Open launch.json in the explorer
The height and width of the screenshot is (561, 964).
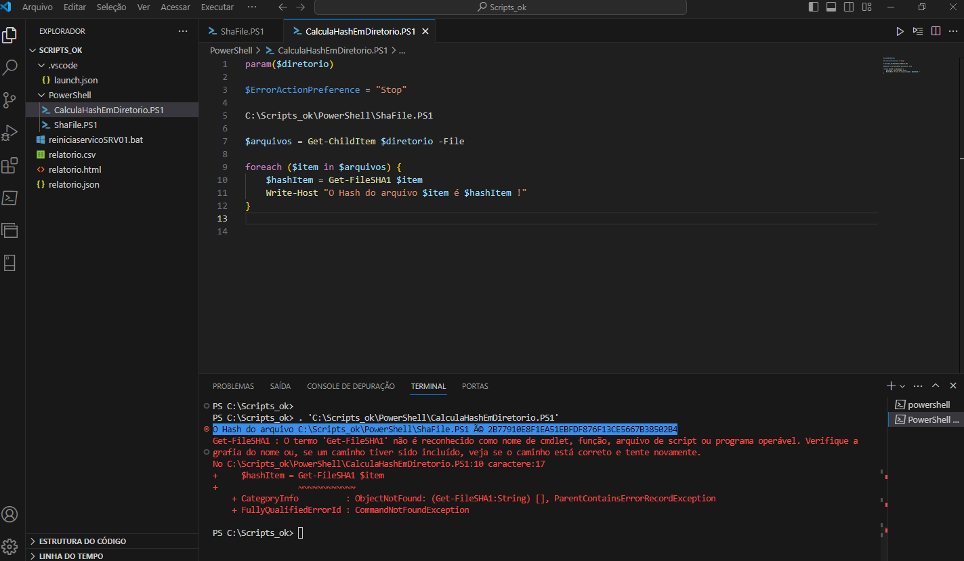pos(112,80)
